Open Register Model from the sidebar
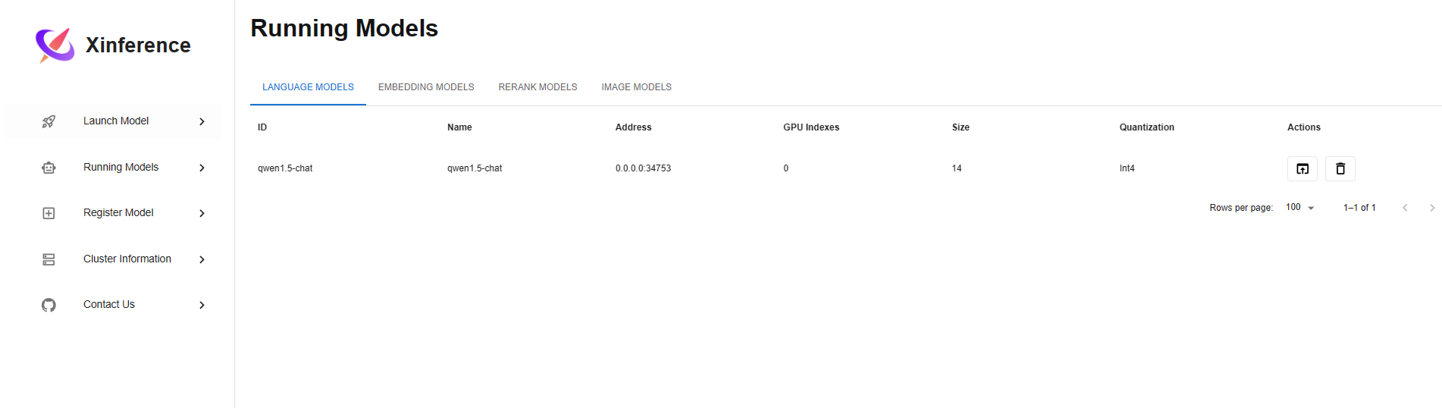This screenshot has height=408, width=1442. pyautogui.click(x=118, y=213)
